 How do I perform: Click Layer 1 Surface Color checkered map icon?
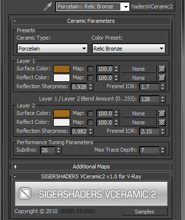pyautogui.click(x=162, y=69)
